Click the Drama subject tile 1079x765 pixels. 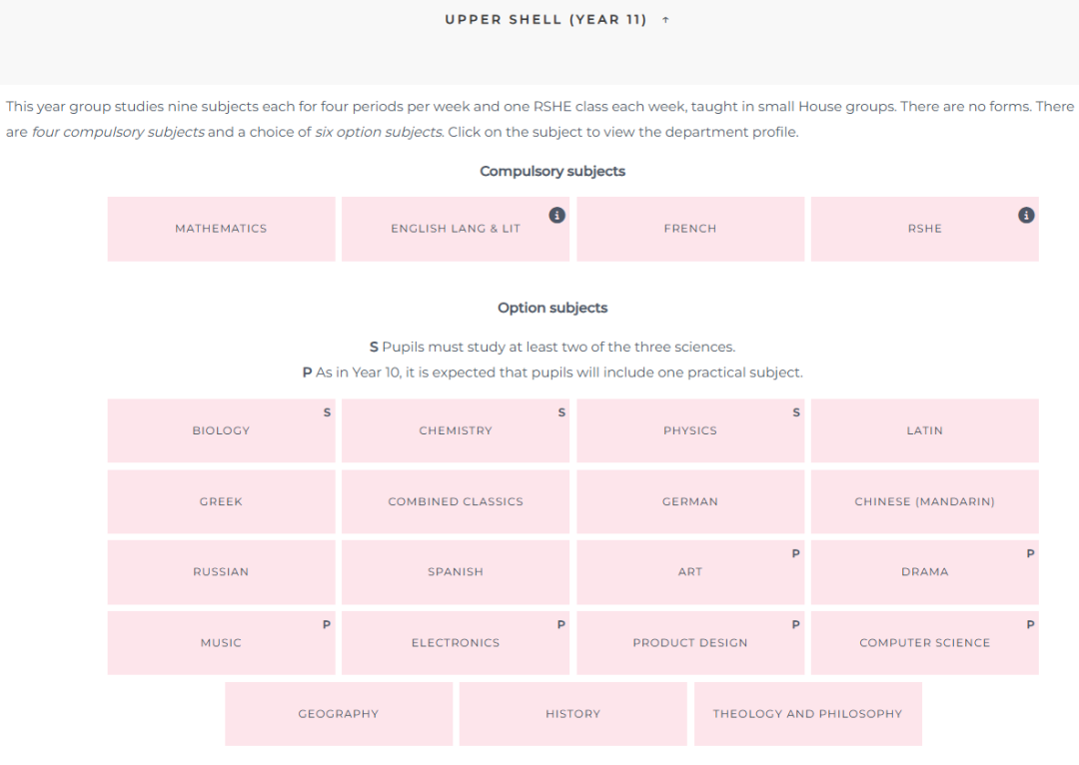[x=925, y=571]
